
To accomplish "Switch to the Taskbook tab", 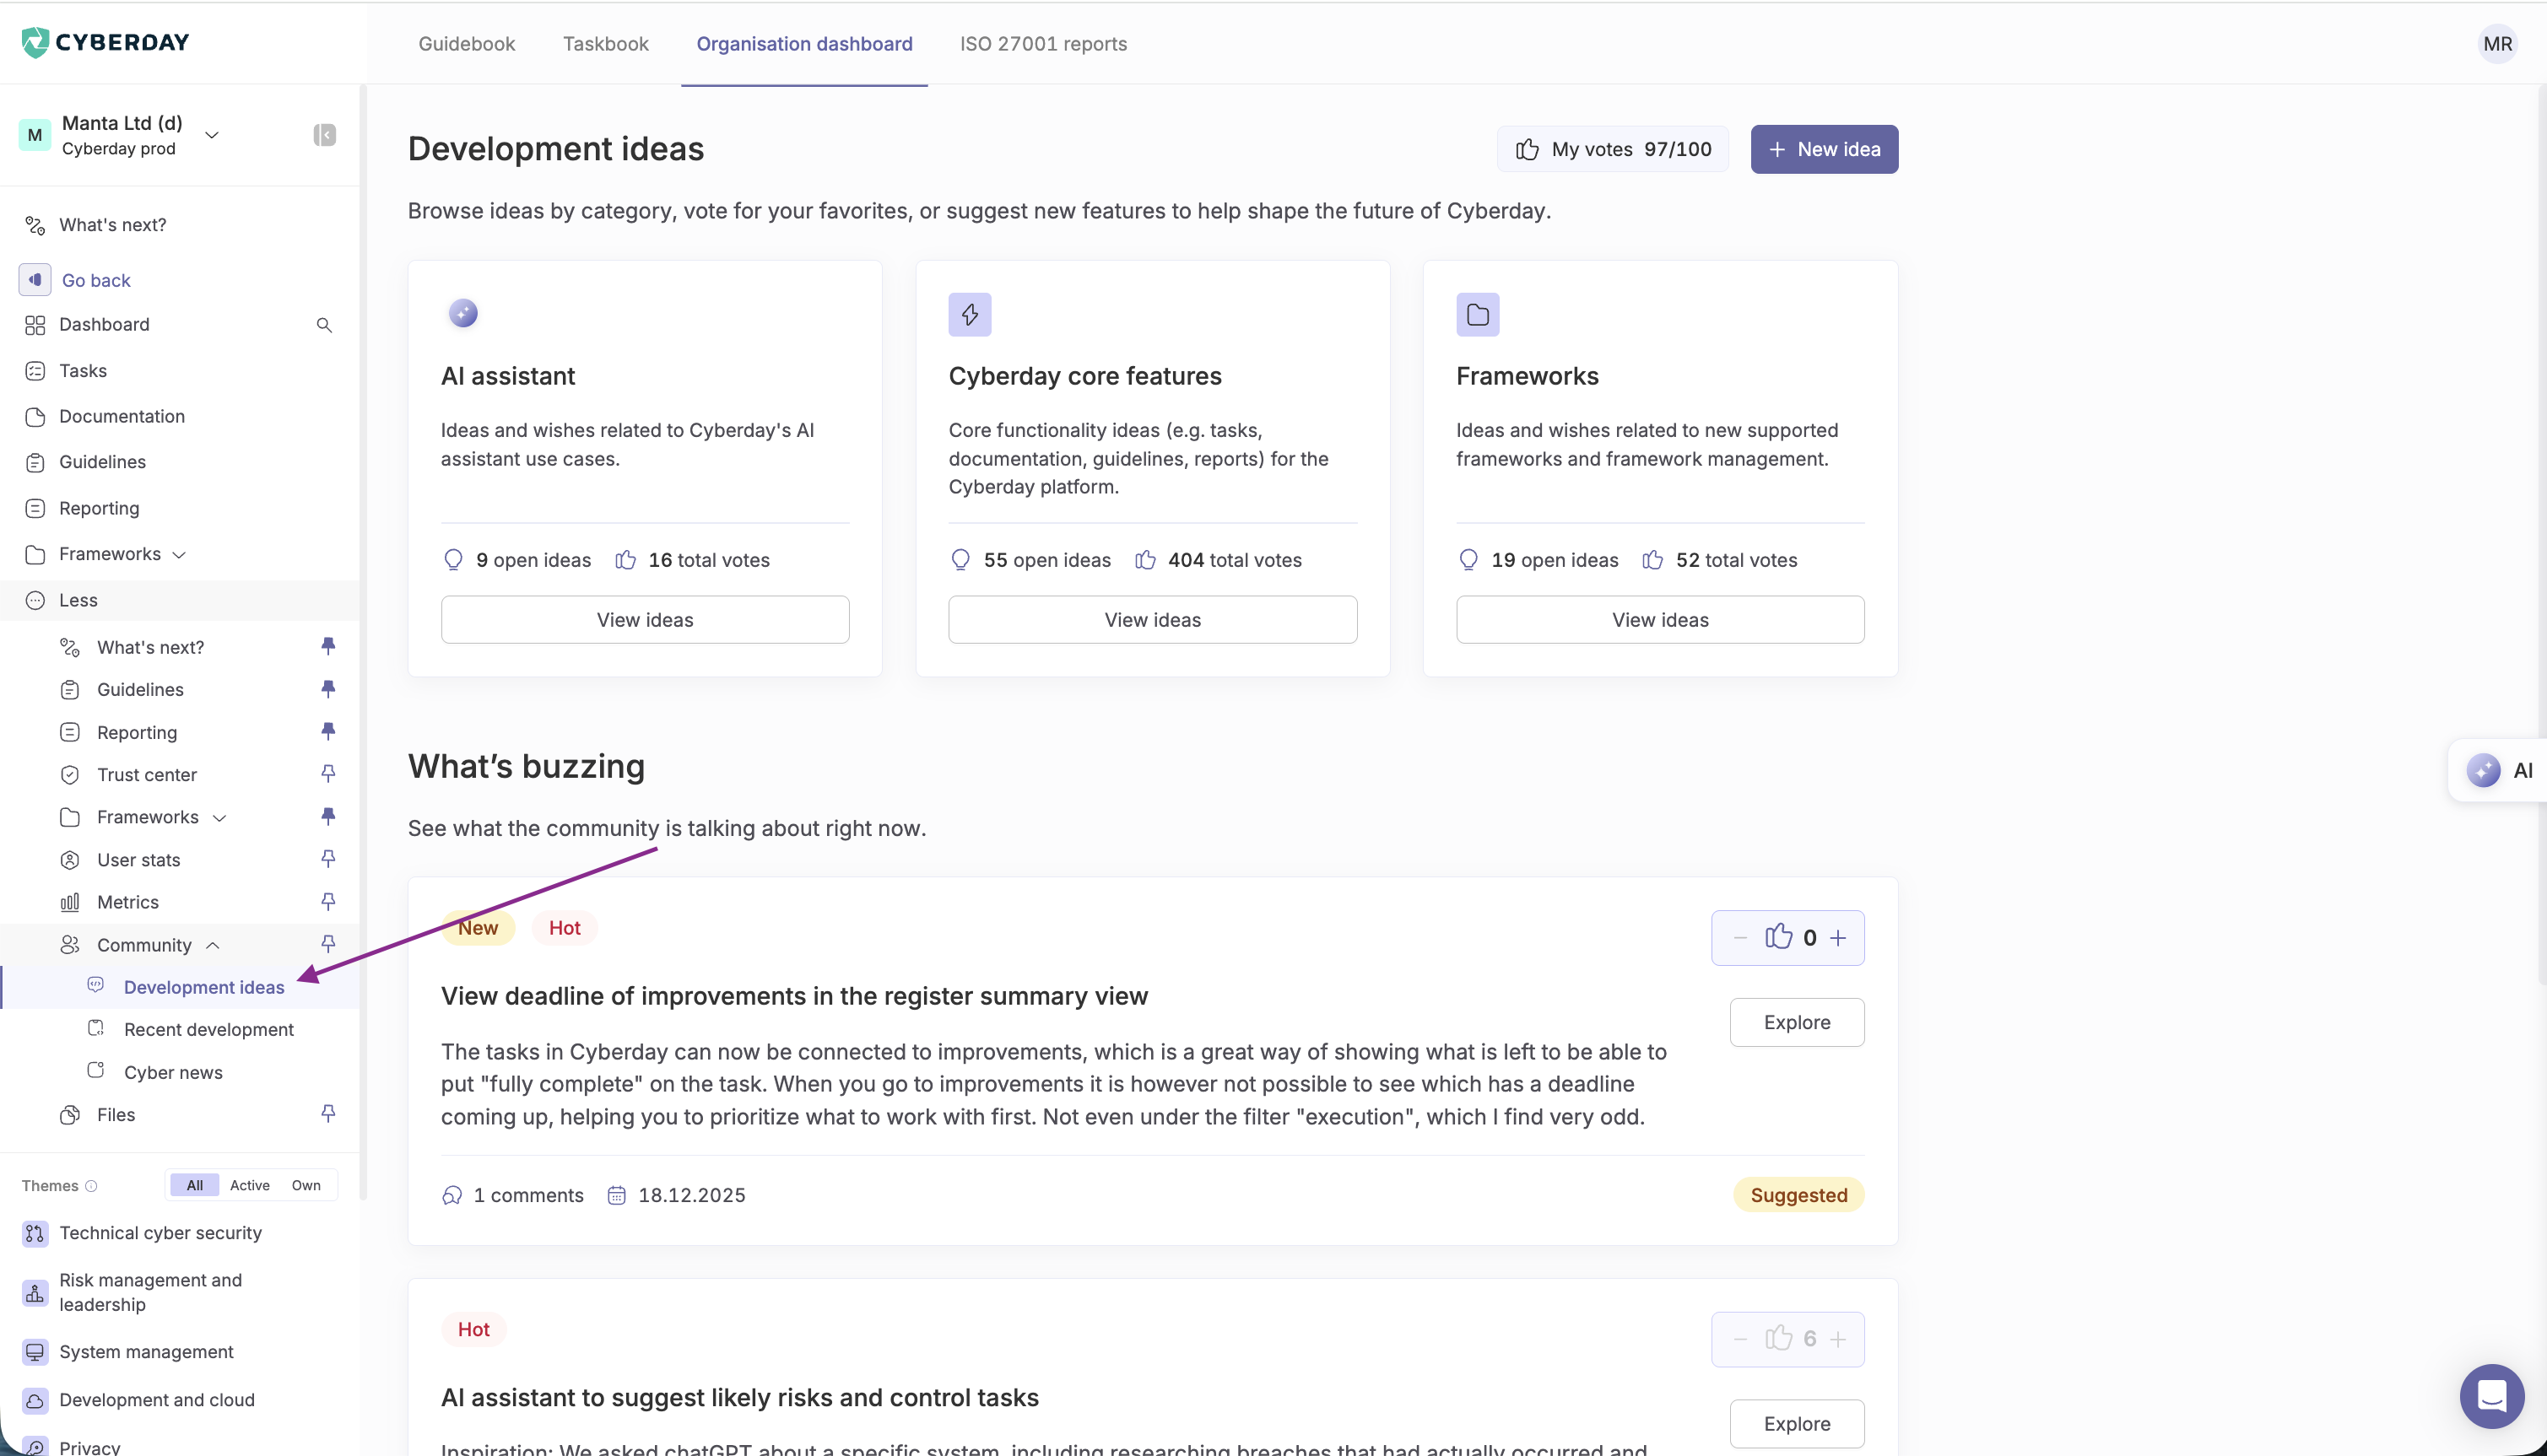I will coord(605,44).
